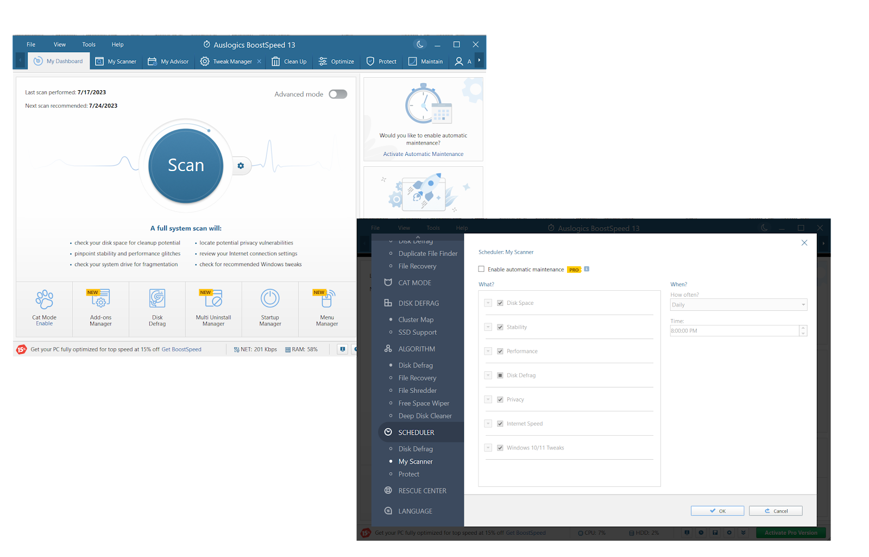Expand the Stability item arrow

pos(488,327)
